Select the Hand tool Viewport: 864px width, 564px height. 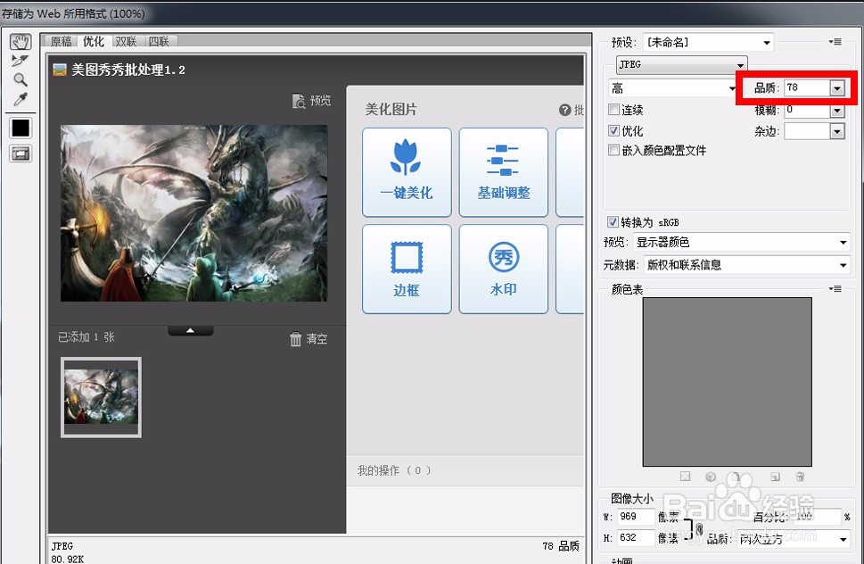pyautogui.click(x=21, y=42)
